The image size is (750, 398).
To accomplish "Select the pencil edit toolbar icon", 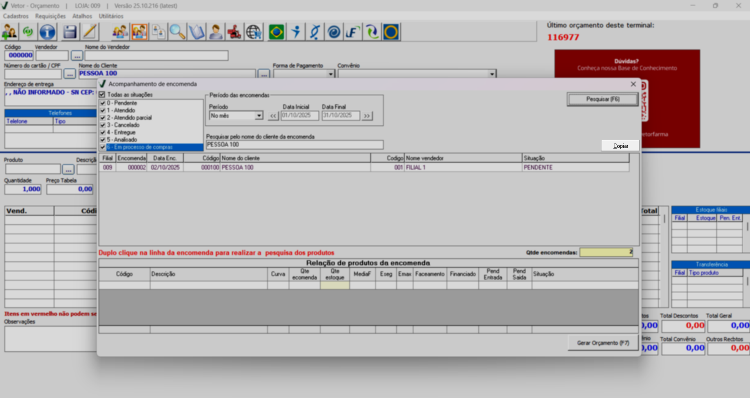I will click(90, 32).
